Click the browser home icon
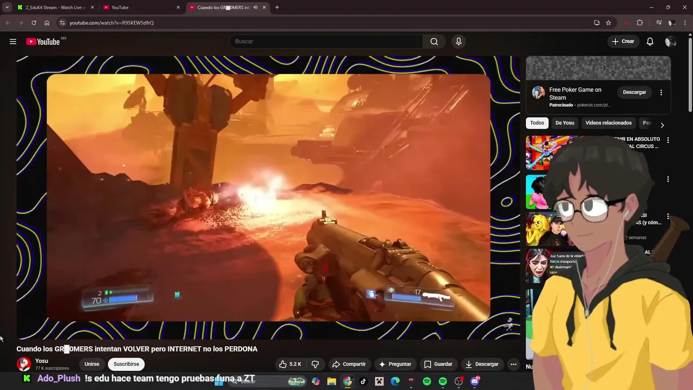The height and width of the screenshot is (390, 693). pyautogui.click(x=47, y=23)
